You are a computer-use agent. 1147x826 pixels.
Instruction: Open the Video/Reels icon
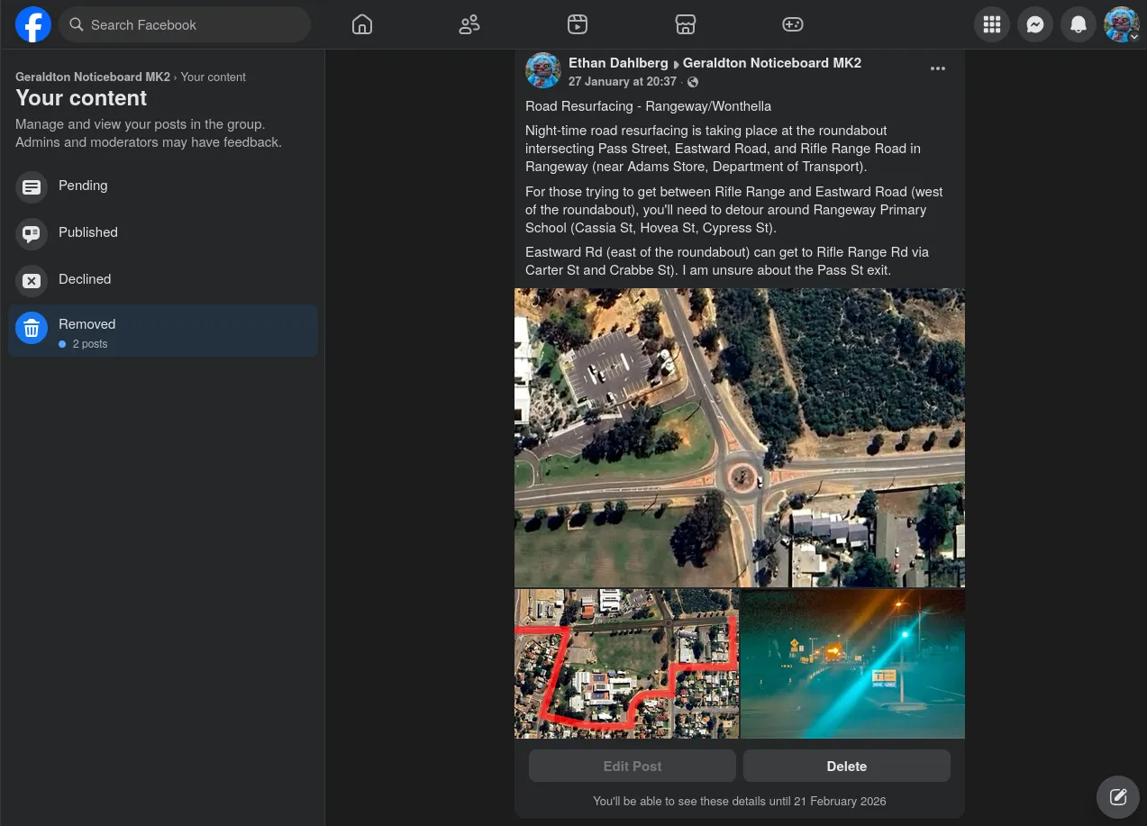(578, 24)
